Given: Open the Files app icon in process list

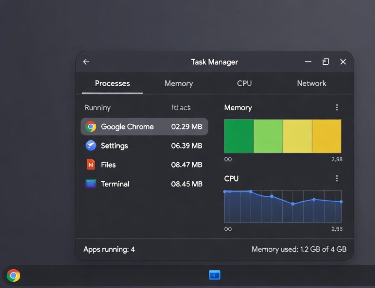Looking at the screenshot, I should [91, 165].
